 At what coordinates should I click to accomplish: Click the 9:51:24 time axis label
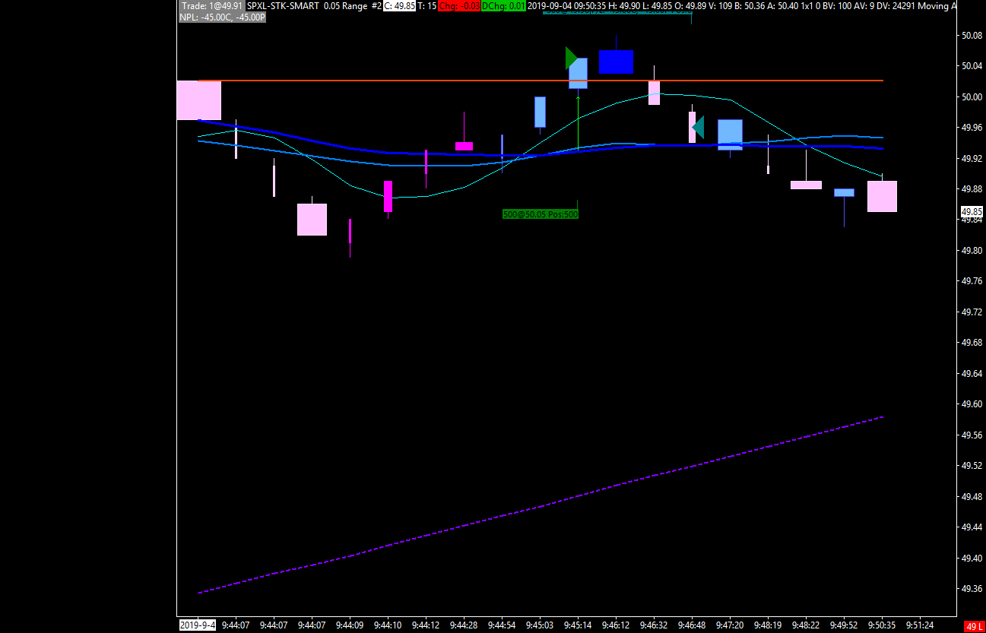click(x=920, y=625)
